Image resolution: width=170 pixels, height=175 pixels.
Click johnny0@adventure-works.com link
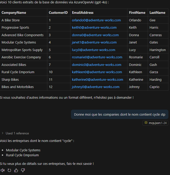[96, 87]
